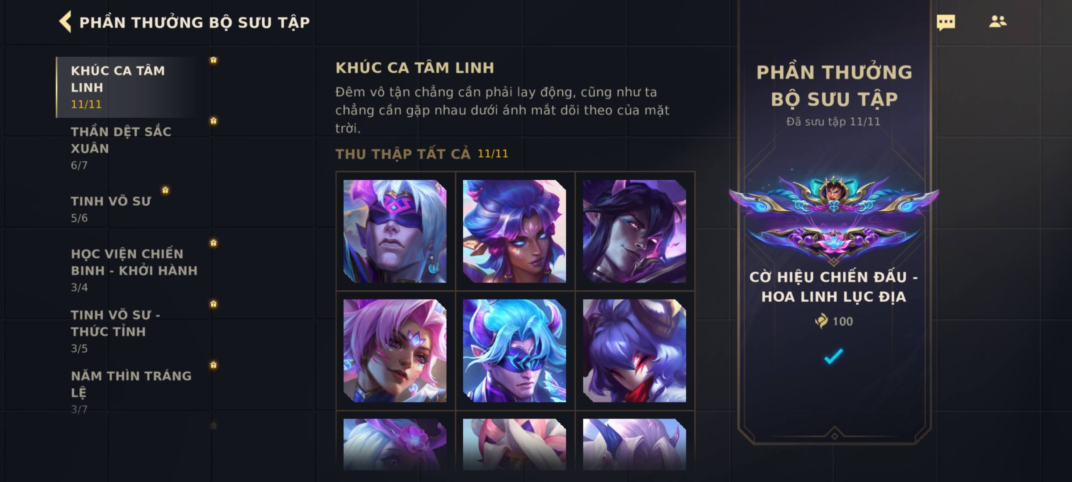Image resolution: width=1072 pixels, height=482 pixels.
Task: Open Học Viện Chiến Binh - Khởi Hành
Action: point(133,270)
